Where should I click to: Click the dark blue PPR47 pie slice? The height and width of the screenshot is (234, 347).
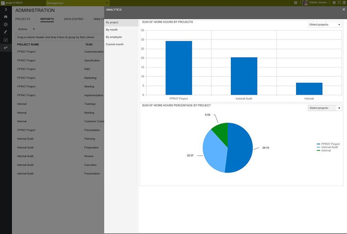click(240, 148)
